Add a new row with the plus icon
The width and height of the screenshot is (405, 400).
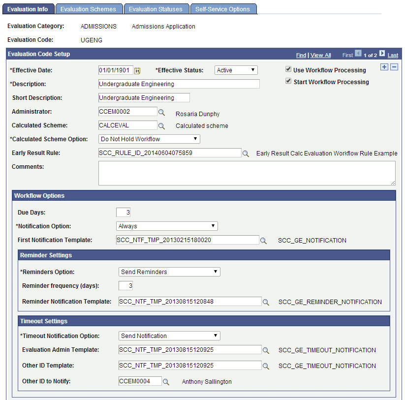[x=384, y=66]
